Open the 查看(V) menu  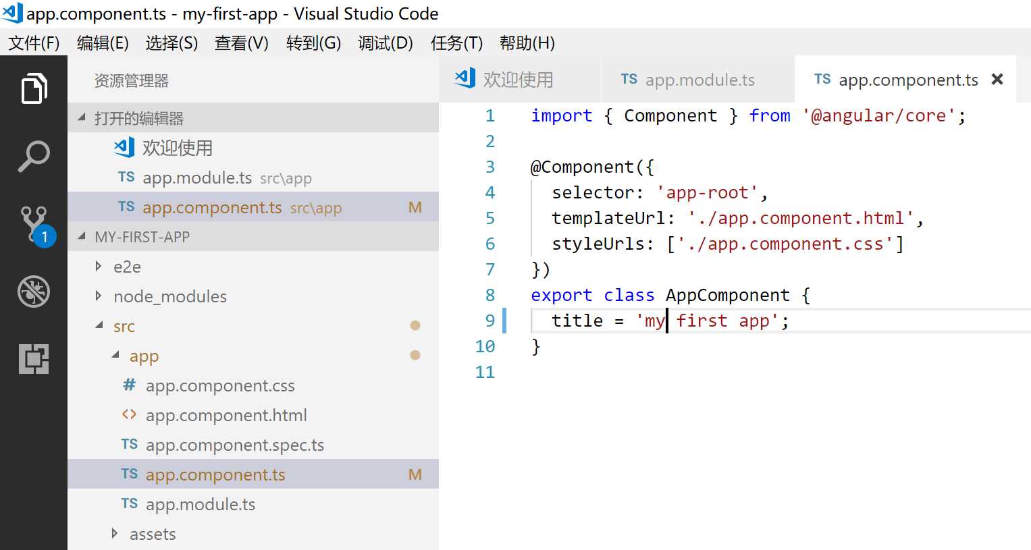[x=242, y=43]
